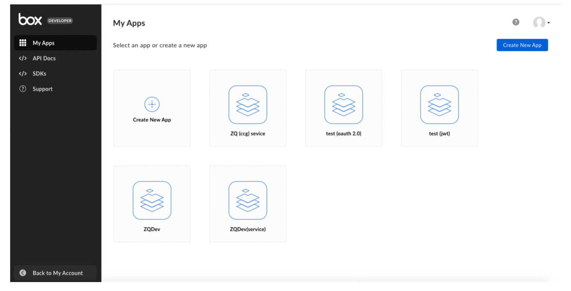Screen dimensions: 571x291
Task: Go to My Apps in sidebar
Action: point(55,43)
